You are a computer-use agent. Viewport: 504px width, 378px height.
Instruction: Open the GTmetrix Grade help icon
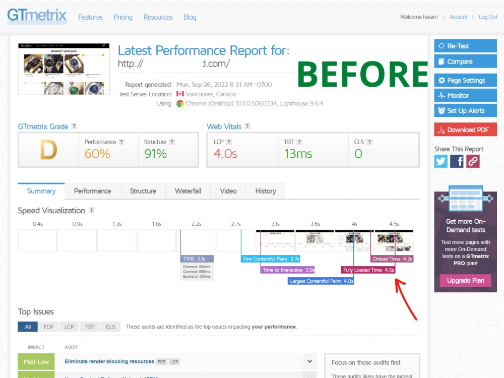pos(74,126)
